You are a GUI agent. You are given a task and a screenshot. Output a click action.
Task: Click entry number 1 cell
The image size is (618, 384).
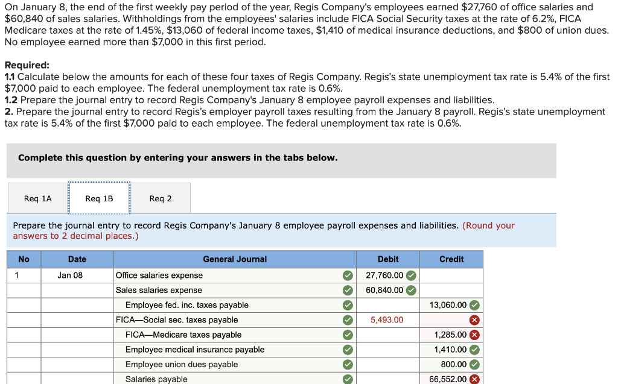click(x=24, y=275)
